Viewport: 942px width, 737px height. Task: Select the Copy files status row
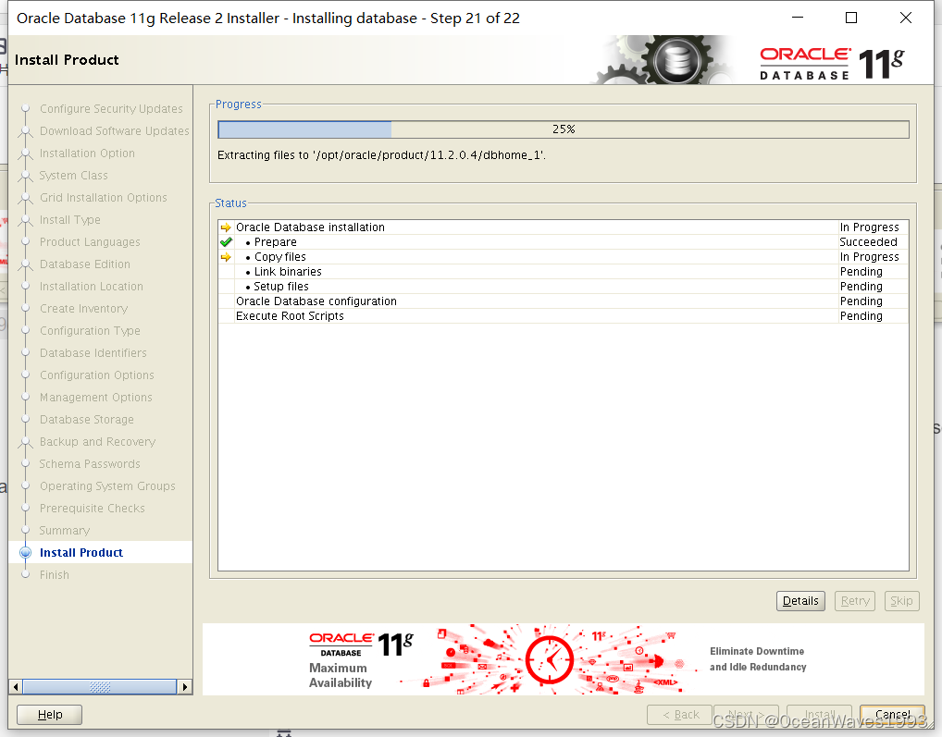(563, 257)
